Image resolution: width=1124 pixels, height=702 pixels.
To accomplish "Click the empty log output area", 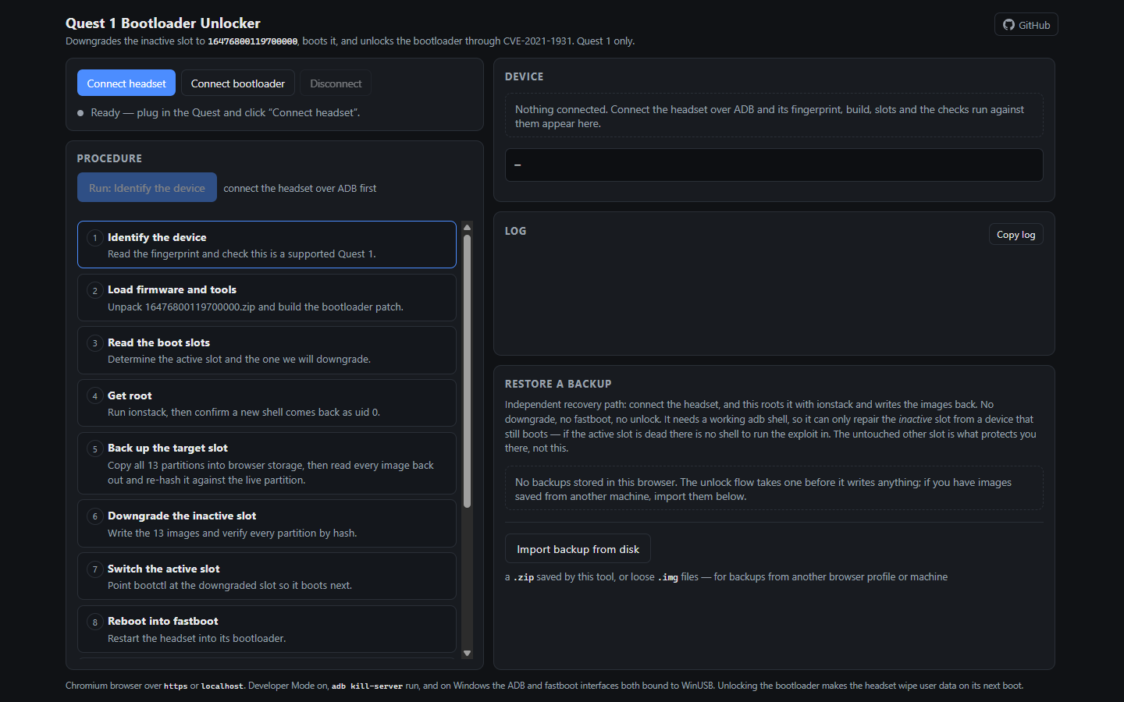I will pos(774,296).
